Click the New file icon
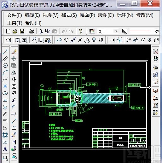The height and width of the screenshot is (163, 162). coord(8,31)
